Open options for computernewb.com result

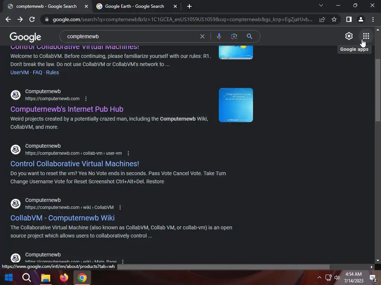[x=86, y=99]
